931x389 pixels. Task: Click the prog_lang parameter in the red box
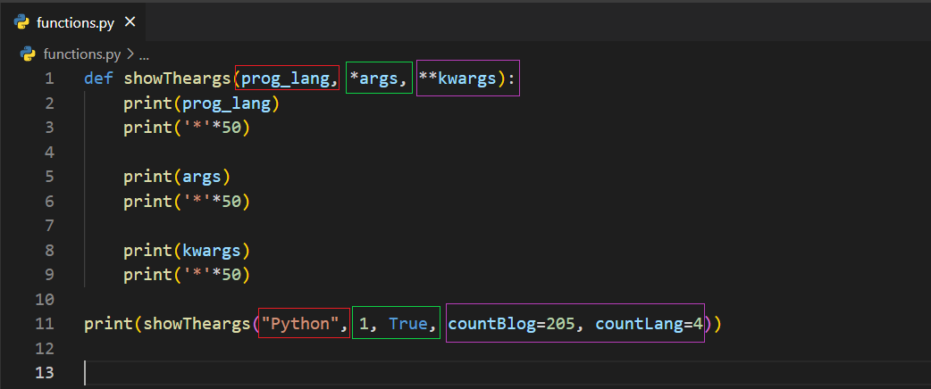tap(285, 79)
